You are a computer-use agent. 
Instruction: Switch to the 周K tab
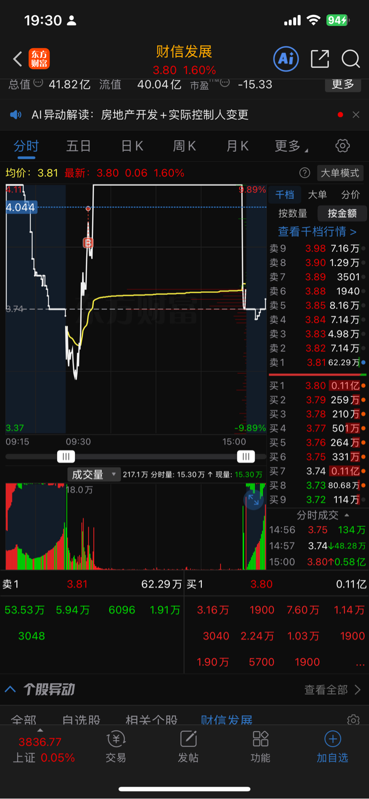pyautogui.click(x=184, y=146)
